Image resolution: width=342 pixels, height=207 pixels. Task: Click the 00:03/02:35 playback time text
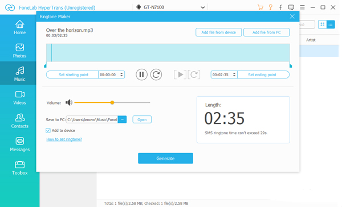click(56, 35)
